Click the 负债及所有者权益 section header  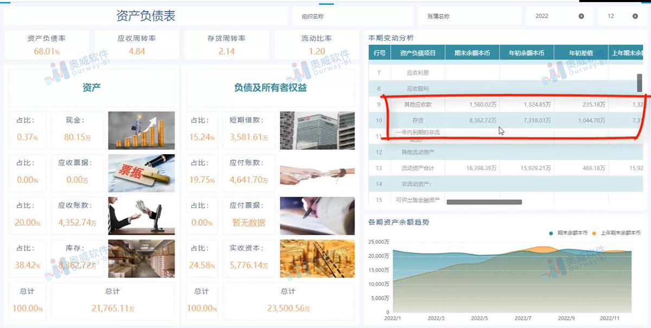[x=270, y=87]
